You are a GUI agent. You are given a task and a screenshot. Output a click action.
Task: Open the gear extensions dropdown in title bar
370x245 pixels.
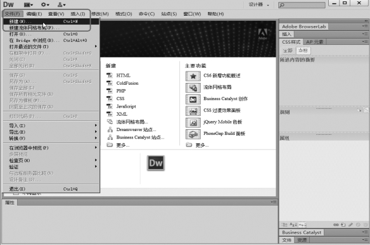(45, 4)
